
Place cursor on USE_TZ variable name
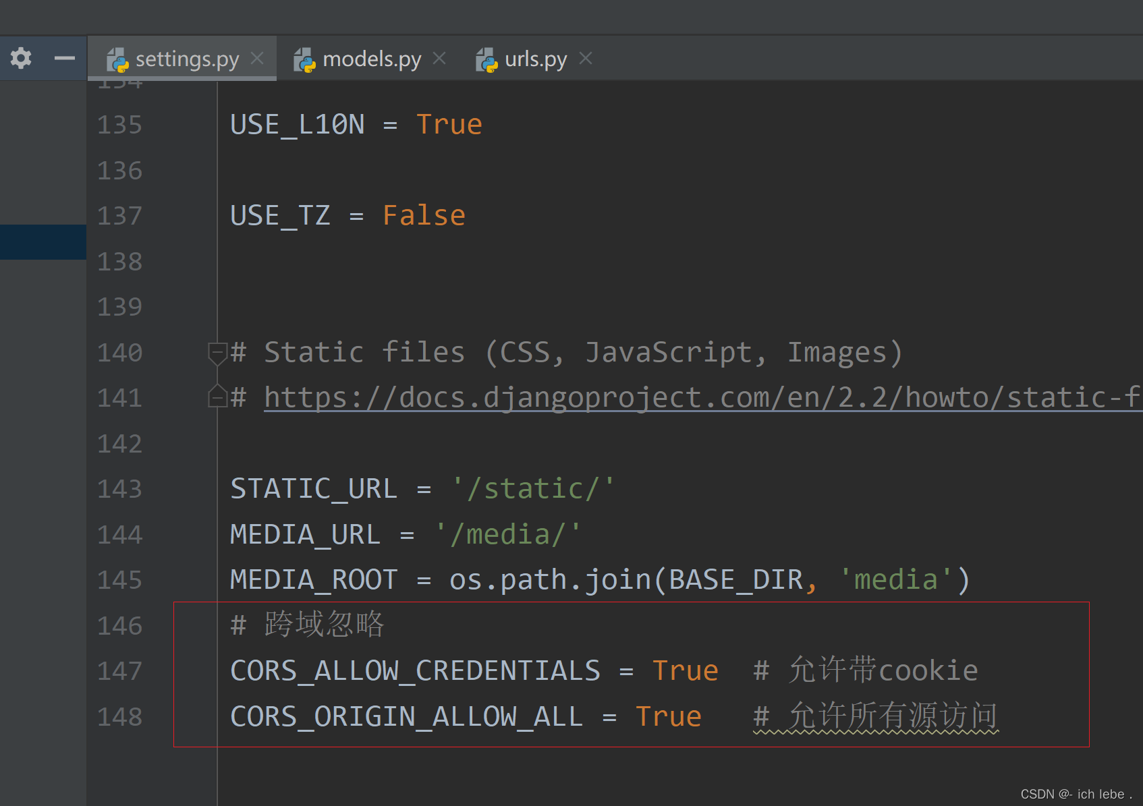pyautogui.click(x=281, y=216)
